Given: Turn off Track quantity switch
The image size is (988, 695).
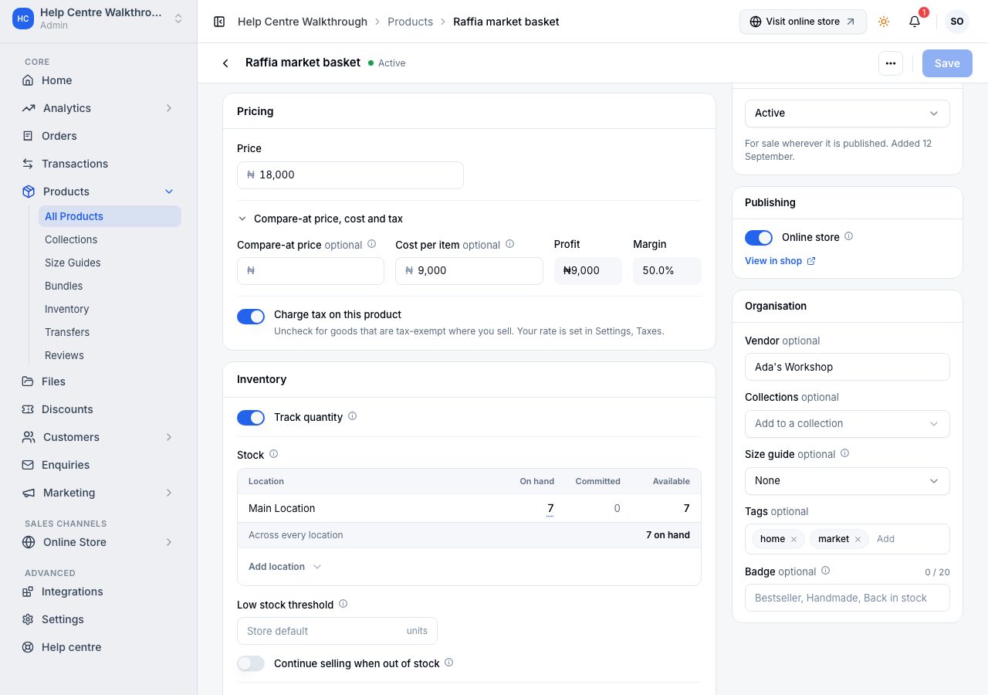Looking at the screenshot, I should (x=251, y=418).
